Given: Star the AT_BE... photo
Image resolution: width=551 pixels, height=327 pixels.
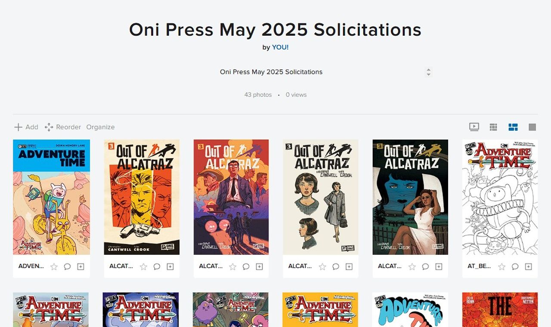Looking at the screenshot, I should click(501, 267).
